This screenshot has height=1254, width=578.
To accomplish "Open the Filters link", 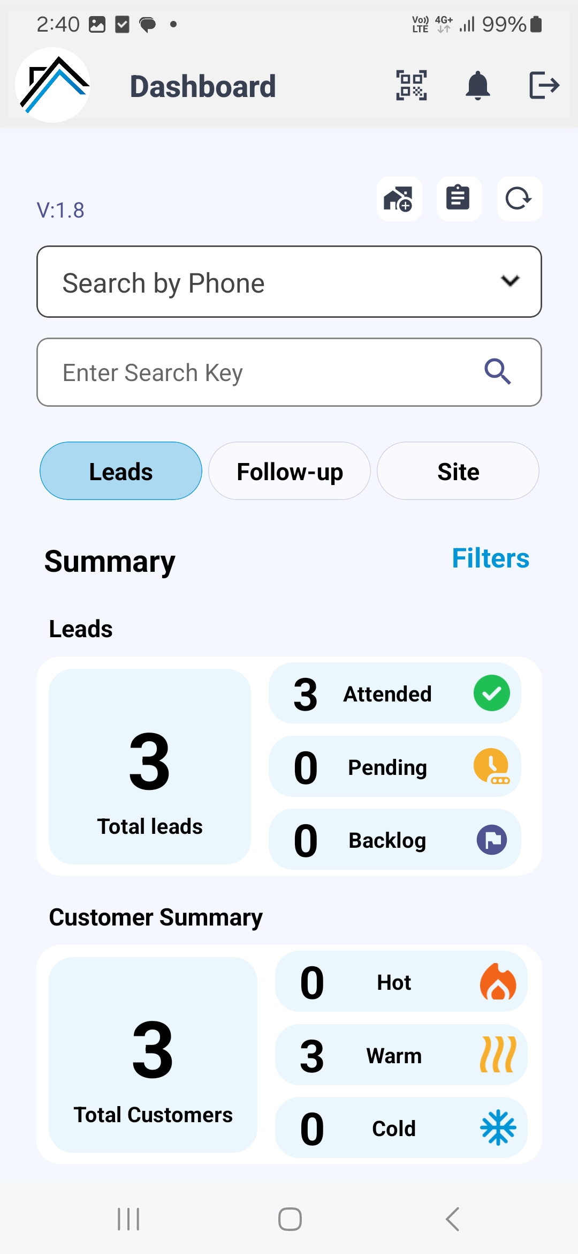I will 491,558.
